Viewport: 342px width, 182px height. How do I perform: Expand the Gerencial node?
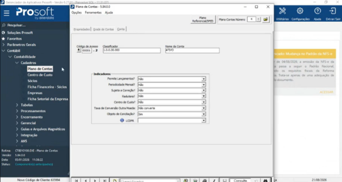[x=17, y=123]
